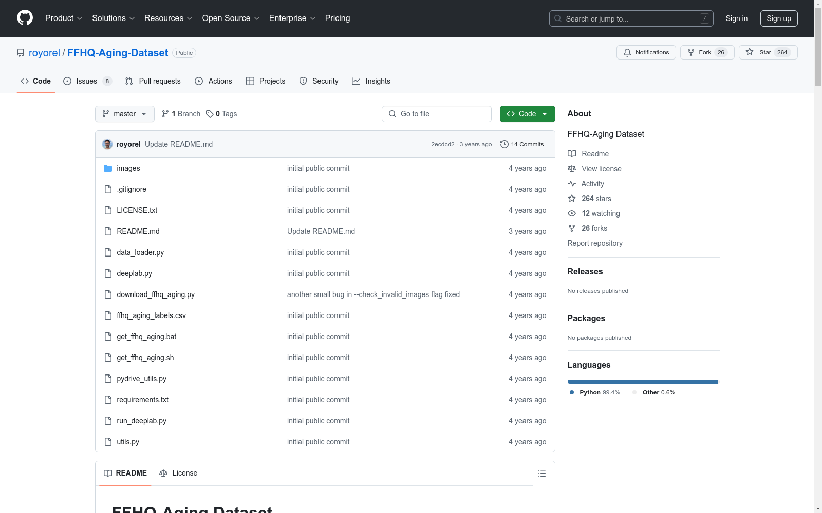Click the Sign up button
This screenshot has height=513, width=822.
coord(778,18)
